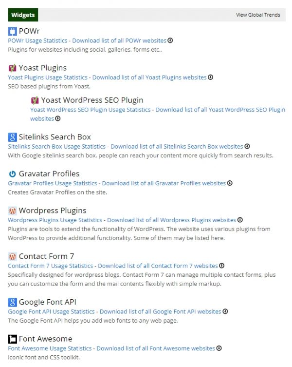This screenshot has height=367, width=292.
Task: Open POWr Usage Statistics link
Action: coord(37,40)
